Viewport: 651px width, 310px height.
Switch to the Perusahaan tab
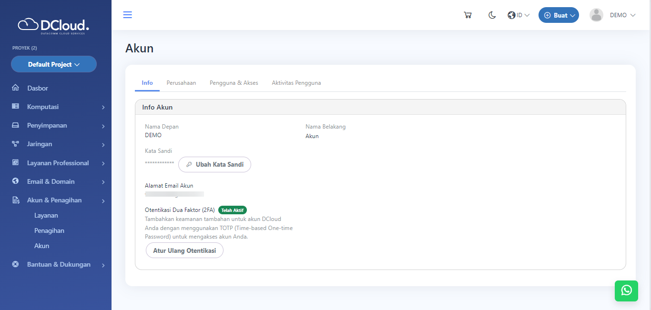coord(181,83)
